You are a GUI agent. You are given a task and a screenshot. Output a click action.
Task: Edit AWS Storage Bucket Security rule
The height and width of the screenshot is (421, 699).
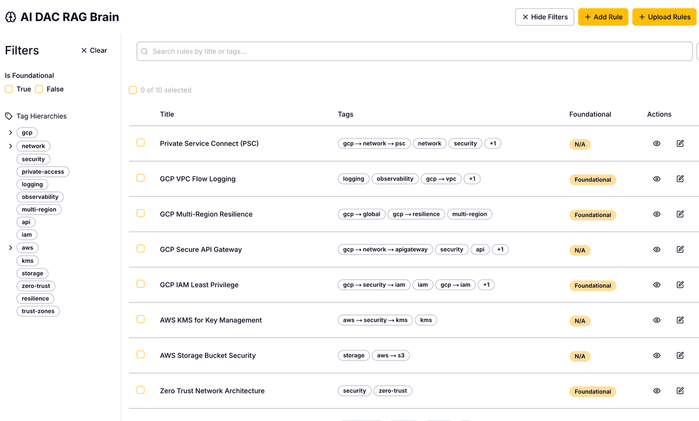[680, 355]
